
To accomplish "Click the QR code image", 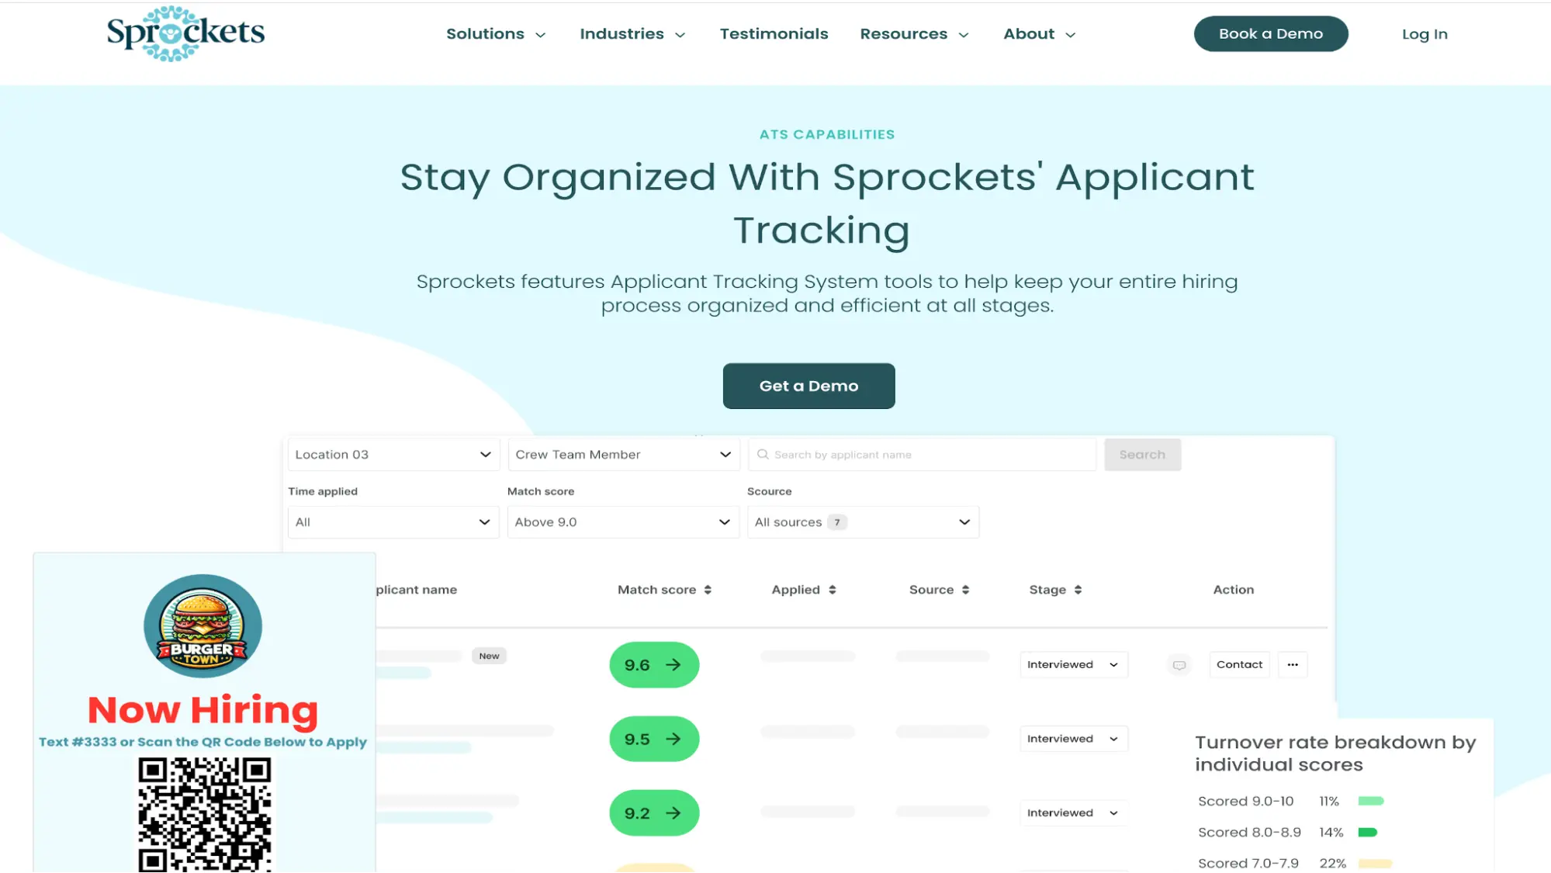I will [x=205, y=814].
